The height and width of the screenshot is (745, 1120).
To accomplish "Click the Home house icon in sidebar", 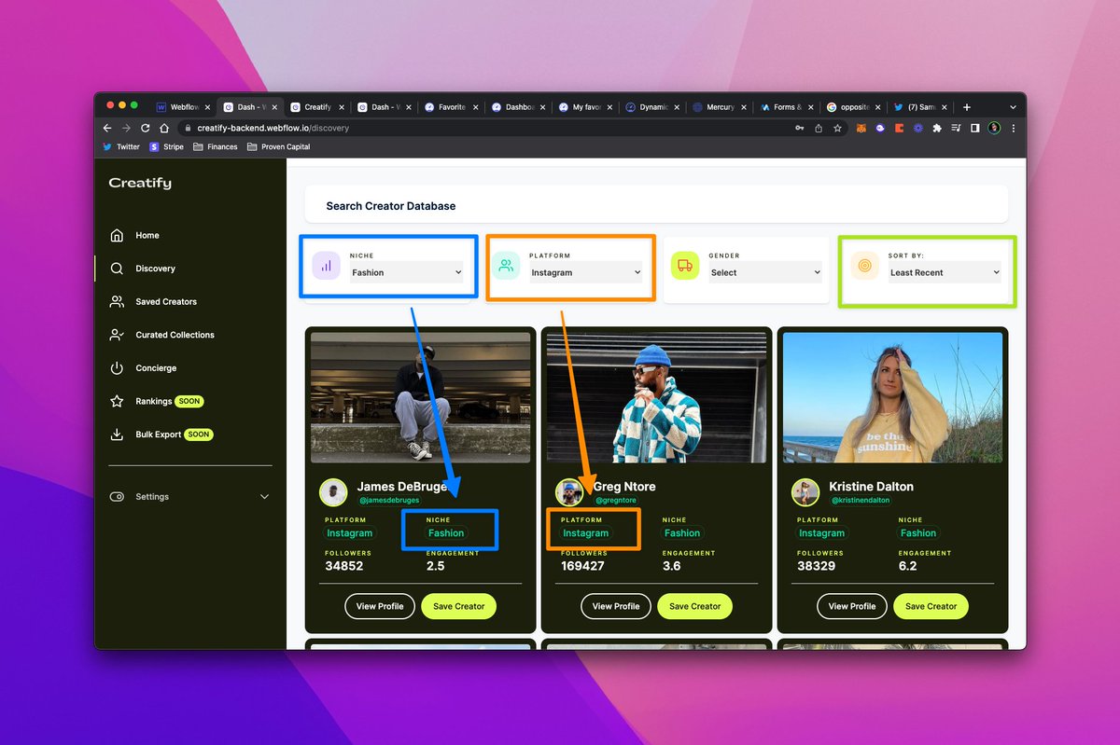I will tap(117, 235).
